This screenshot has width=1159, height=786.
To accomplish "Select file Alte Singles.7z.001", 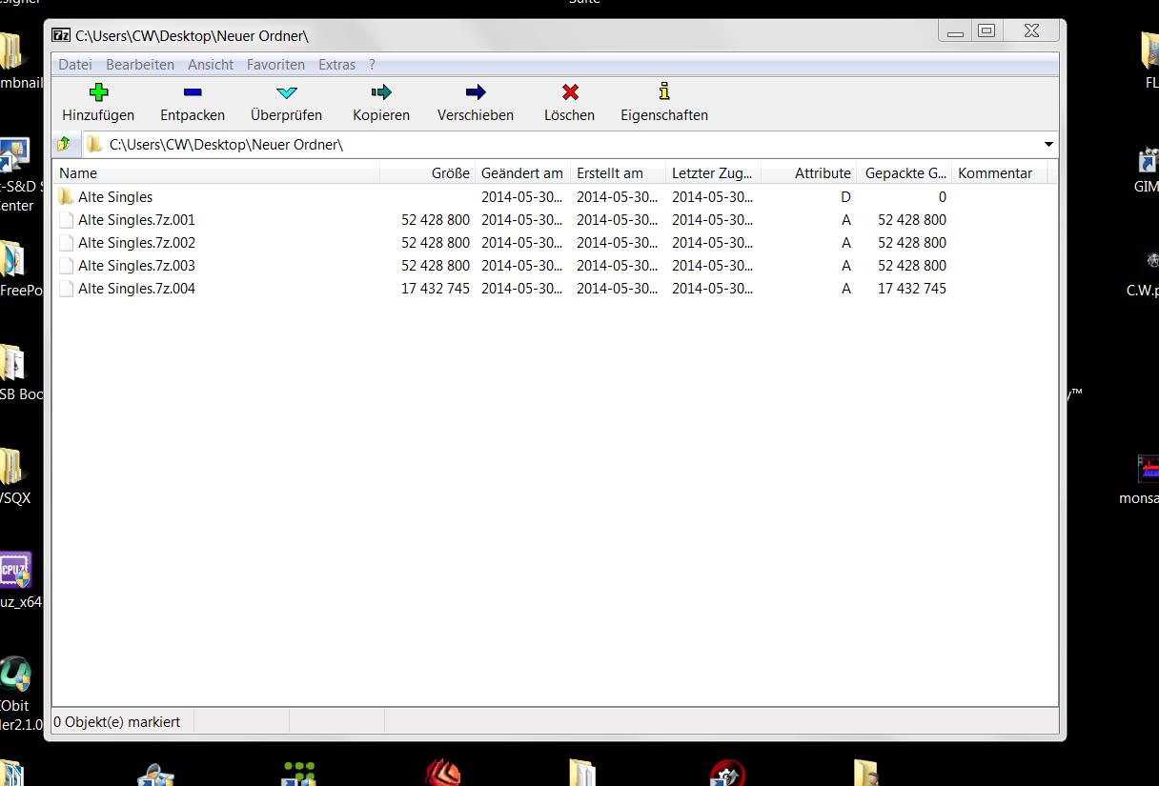I will pos(136,220).
